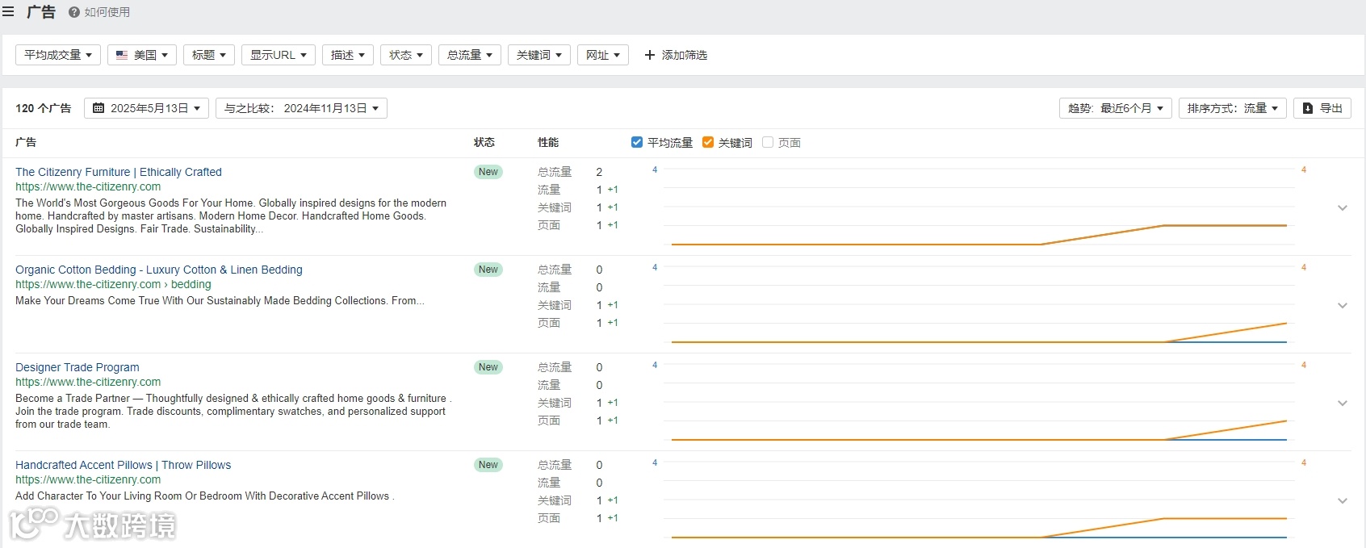Click the export download icon beside 导出
The width and height of the screenshot is (1366, 548).
click(x=1308, y=108)
